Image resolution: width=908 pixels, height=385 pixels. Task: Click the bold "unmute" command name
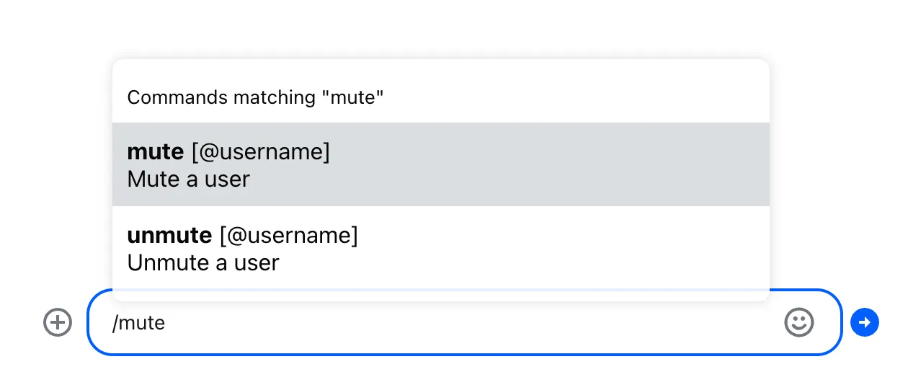click(x=169, y=236)
